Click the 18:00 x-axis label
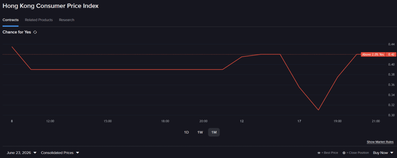This screenshot has height=158, width=397. [165, 121]
